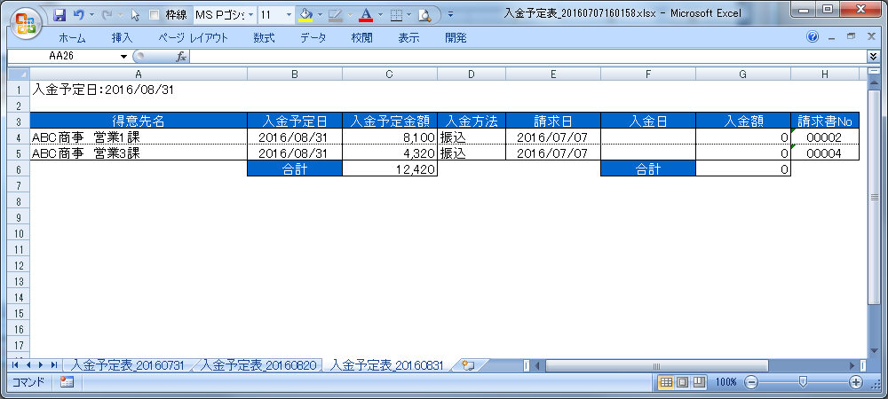The height and width of the screenshot is (399, 888).
Task: Open the 挿入 ribbon tab
Action: point(122,37)
